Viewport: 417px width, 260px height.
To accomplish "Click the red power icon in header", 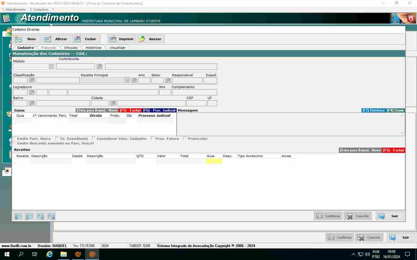I will pyautogui.click(x=411, y=18).
